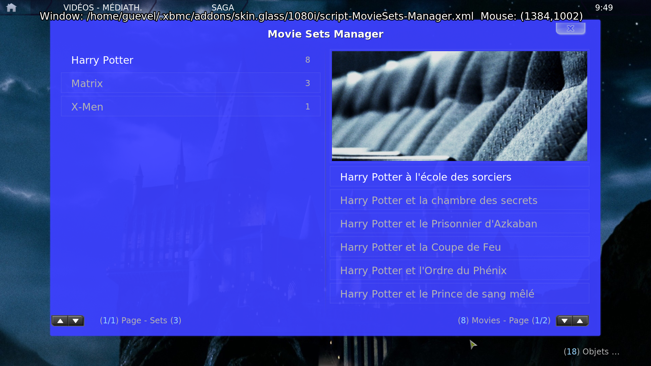The image size is (651, 366).
Task: Select the X-Men movie set
Action: (x=191, y=106)
